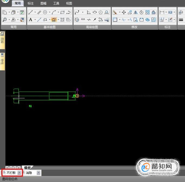The height and width of the screenshot is (182, 185).
Task: Select the Rectangle drawing tool
Action: 62,12
